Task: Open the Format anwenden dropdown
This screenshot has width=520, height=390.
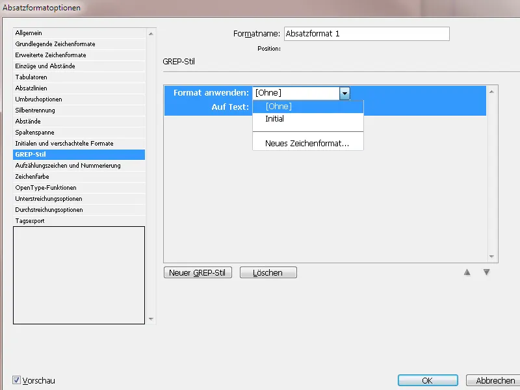Action: (345, 93)
